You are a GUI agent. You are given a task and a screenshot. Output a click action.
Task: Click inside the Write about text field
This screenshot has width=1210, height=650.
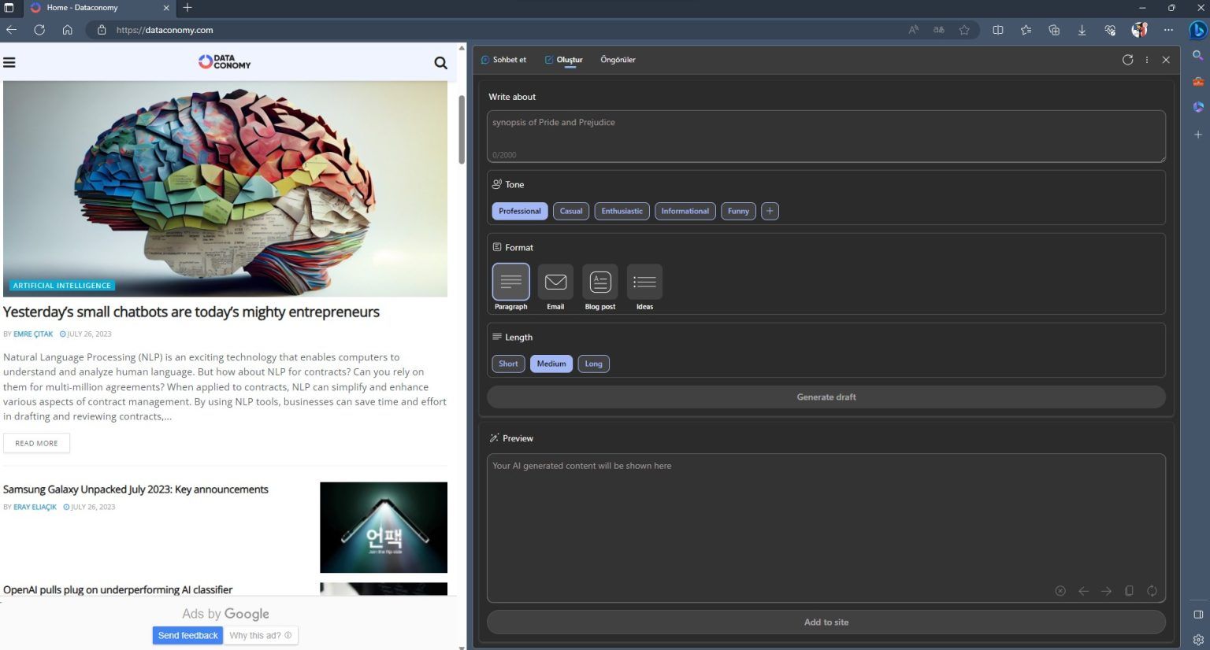pos(826,135)
